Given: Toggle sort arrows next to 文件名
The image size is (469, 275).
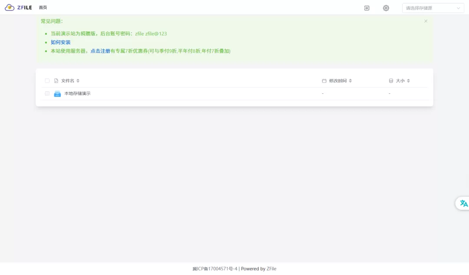Looking at the screenshot, I should pyautogui.click(x=78, y=81).
